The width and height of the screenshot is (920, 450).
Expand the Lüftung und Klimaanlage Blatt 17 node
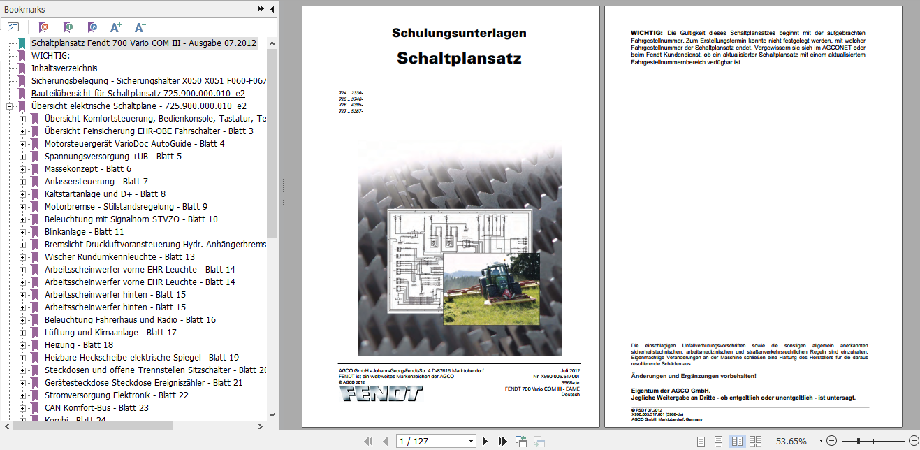point(23,333)
